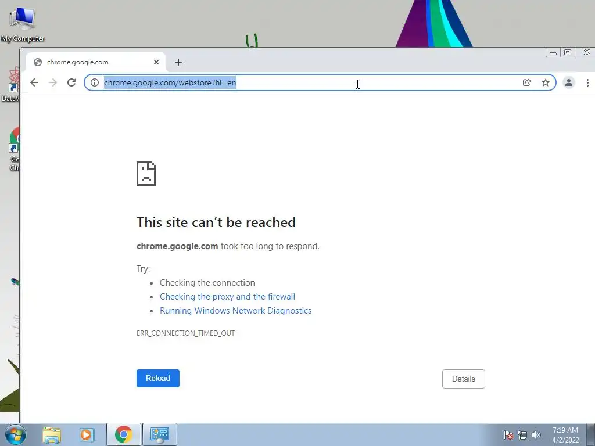Image resolution: width=595 pixels, height=446 pixels.
Task: Reload the page via toolbar refresh icon
Action: pos(71,82)
